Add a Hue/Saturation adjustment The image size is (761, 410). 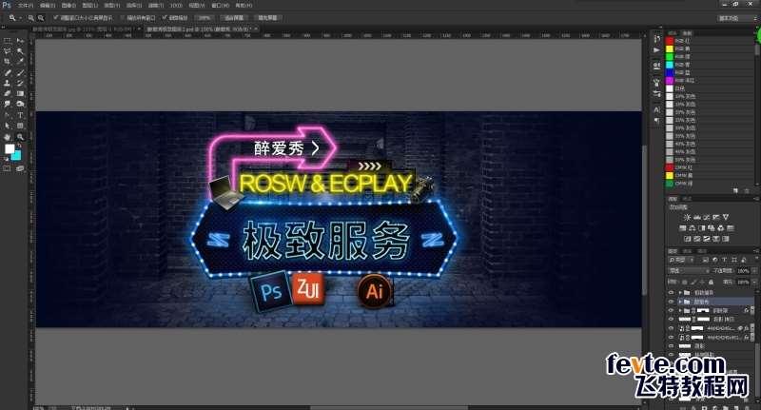tap(683, 228)
